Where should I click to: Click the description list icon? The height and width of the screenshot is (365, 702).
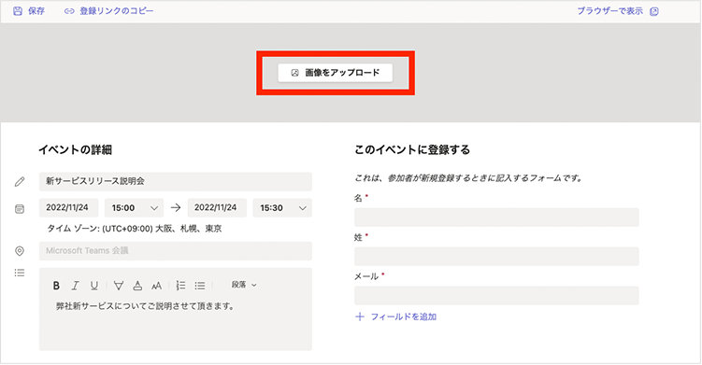point(20,273)
